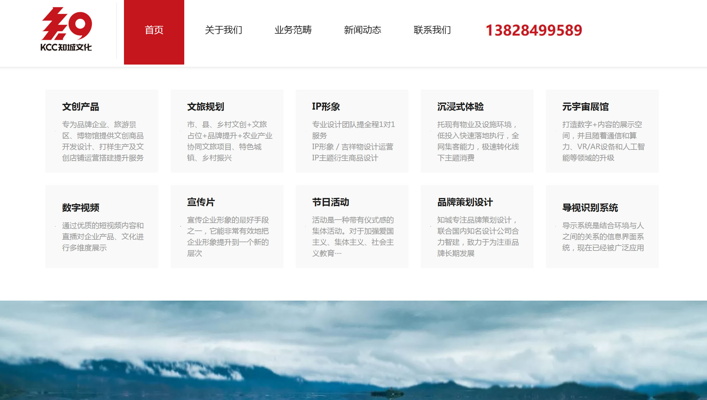Screen dimensions: 707x400
Task: Open the 关于我们 menu item
Action: pyautogui.click(x=224, y=30)
